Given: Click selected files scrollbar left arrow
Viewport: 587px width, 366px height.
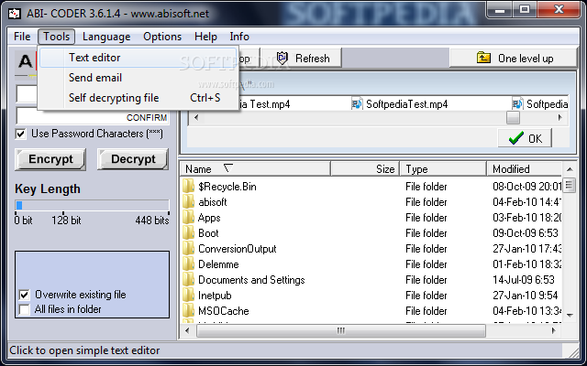Looking at the screenshot, I should 196,118.
